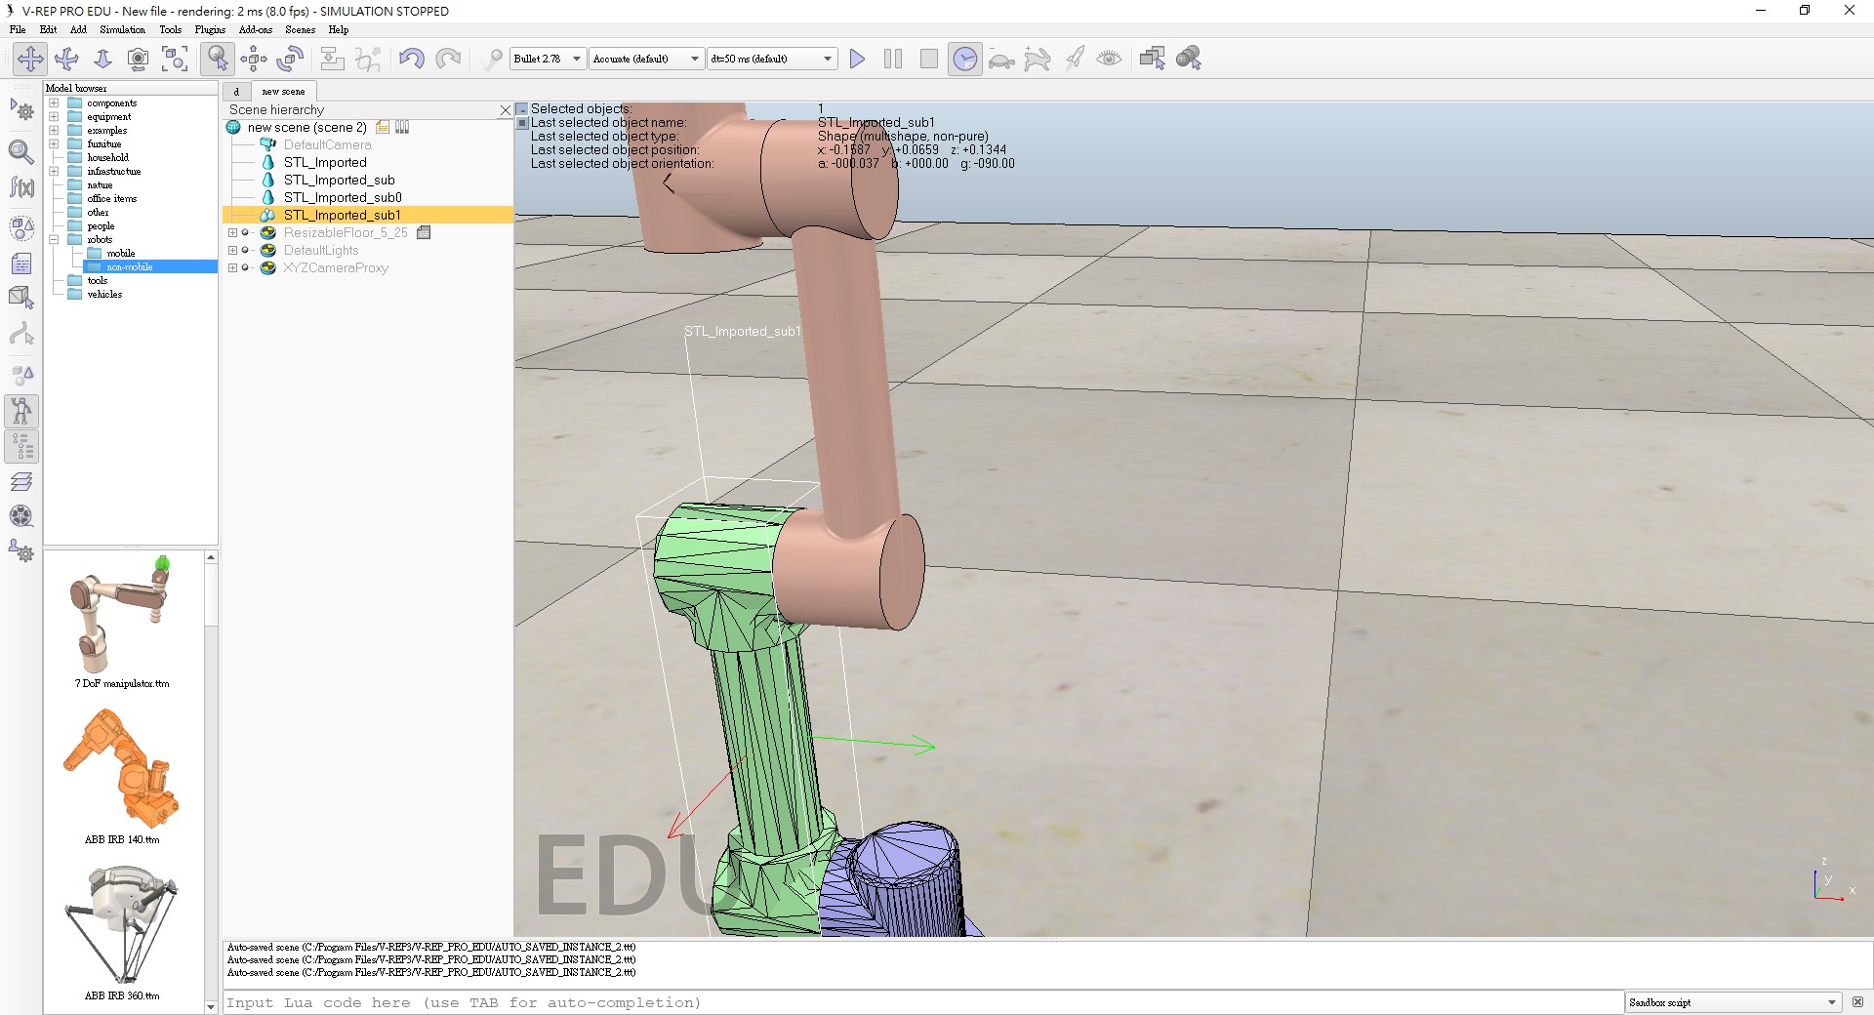1874x1015 pixels.
Task: Click the fit-to-view camera icon
Action: pyautogui.click(x=175, y=59)
